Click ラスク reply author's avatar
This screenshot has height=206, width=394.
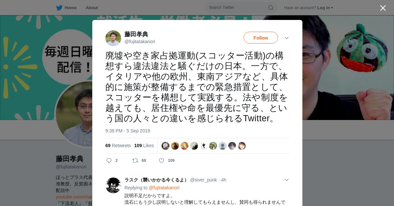pyautogui.click(x=113, y=185)
